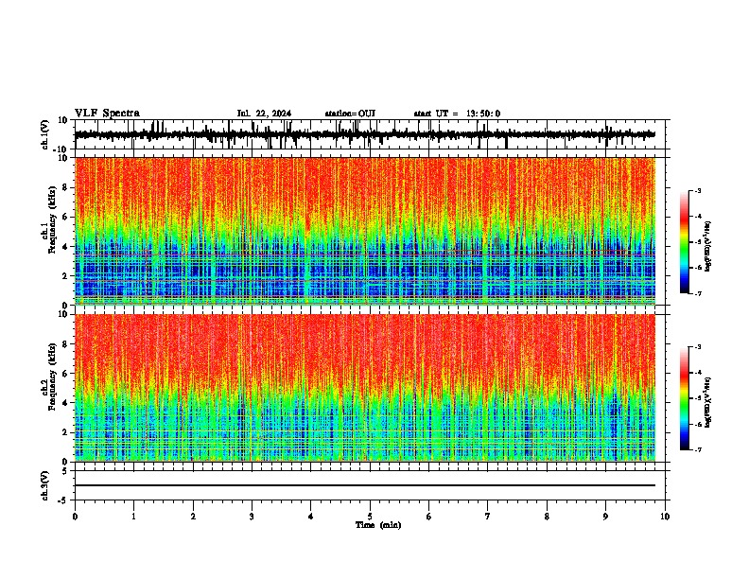
Task: Click the '4' kHz tick on ch.1 frequency axis
Action: [x=66, y=247]
